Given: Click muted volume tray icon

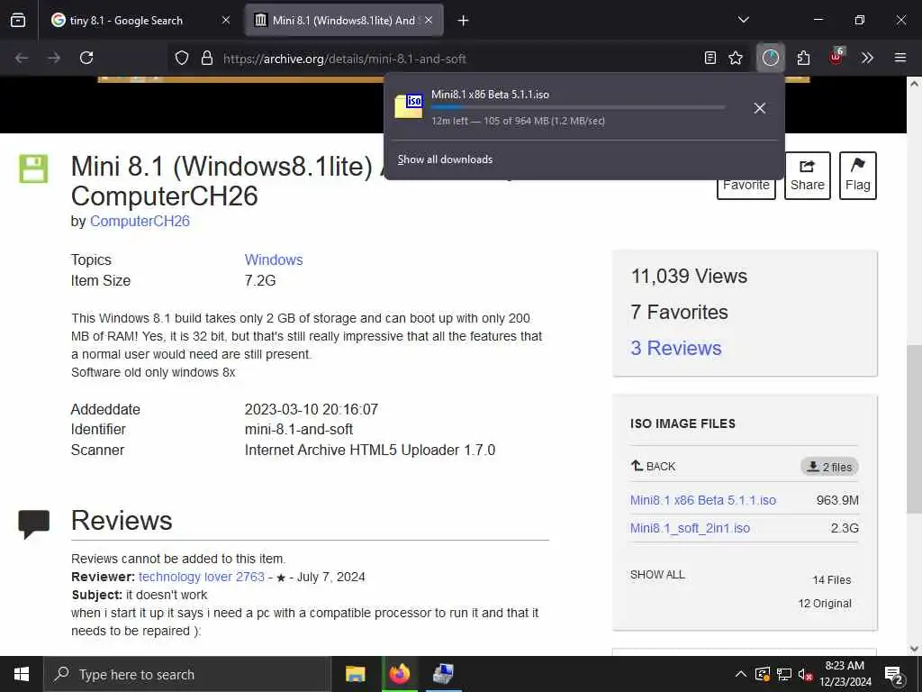Looking at the screenshot, I should tap(805, 674).
